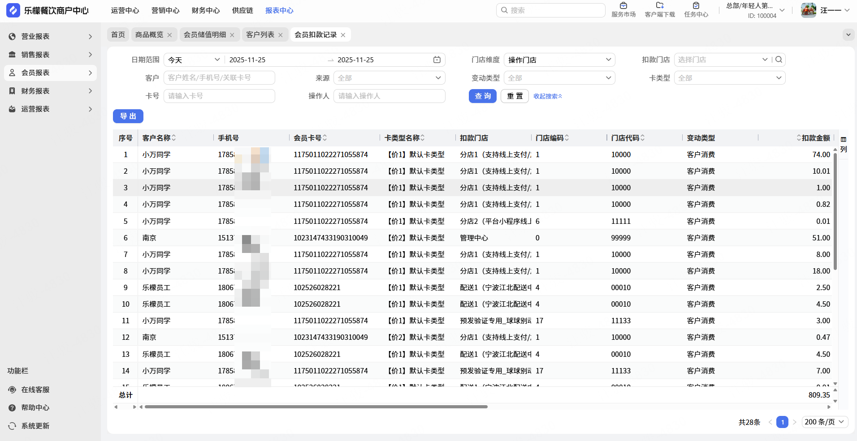Open the 财务中心 top menu
Viewport: 857px width, 441px height.
205,10
